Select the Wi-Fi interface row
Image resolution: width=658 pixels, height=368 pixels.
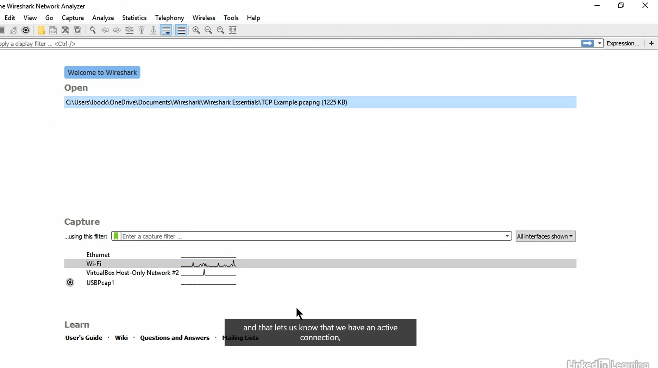pos(320,264)
